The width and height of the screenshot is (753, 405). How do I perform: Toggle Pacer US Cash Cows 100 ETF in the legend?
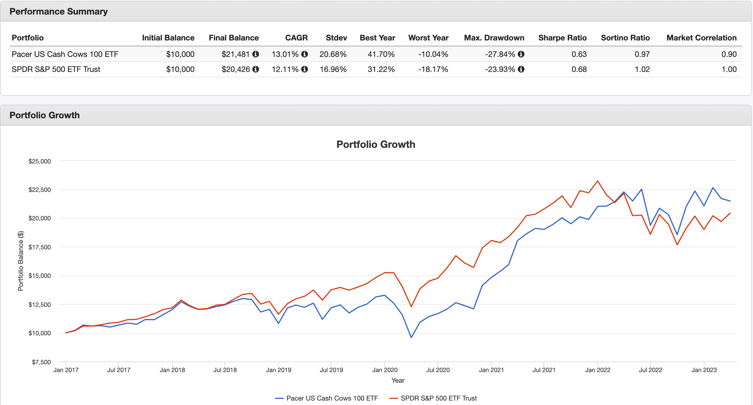[x=327, y=398]
